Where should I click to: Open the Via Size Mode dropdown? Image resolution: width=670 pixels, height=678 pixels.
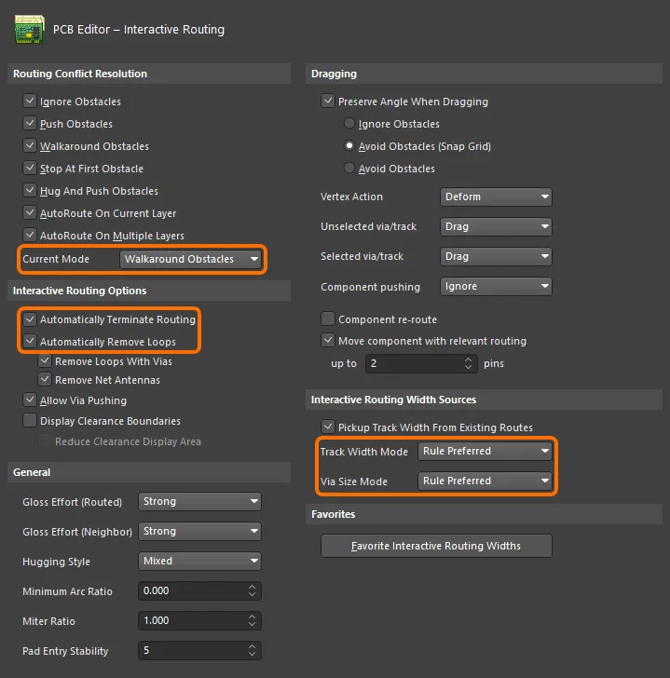(x=485, y=481)
